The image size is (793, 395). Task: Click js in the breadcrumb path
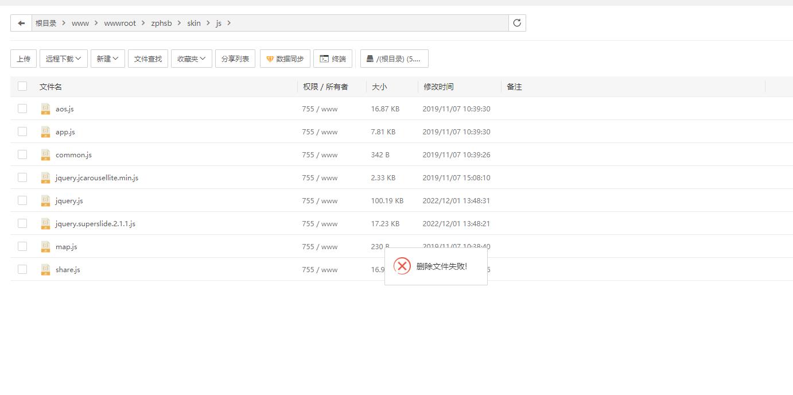tap(219, 23)
